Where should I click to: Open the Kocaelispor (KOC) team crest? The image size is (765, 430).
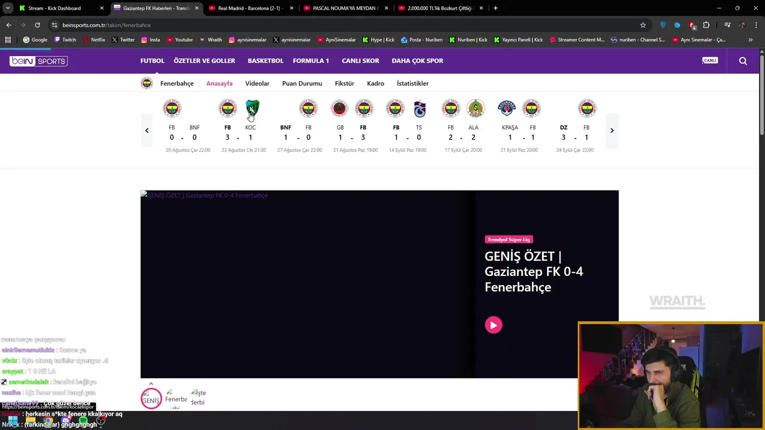tap(252, 108)
